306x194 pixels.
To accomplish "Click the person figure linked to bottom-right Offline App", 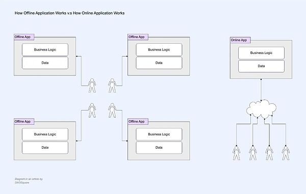I will [x=112, y=110].
